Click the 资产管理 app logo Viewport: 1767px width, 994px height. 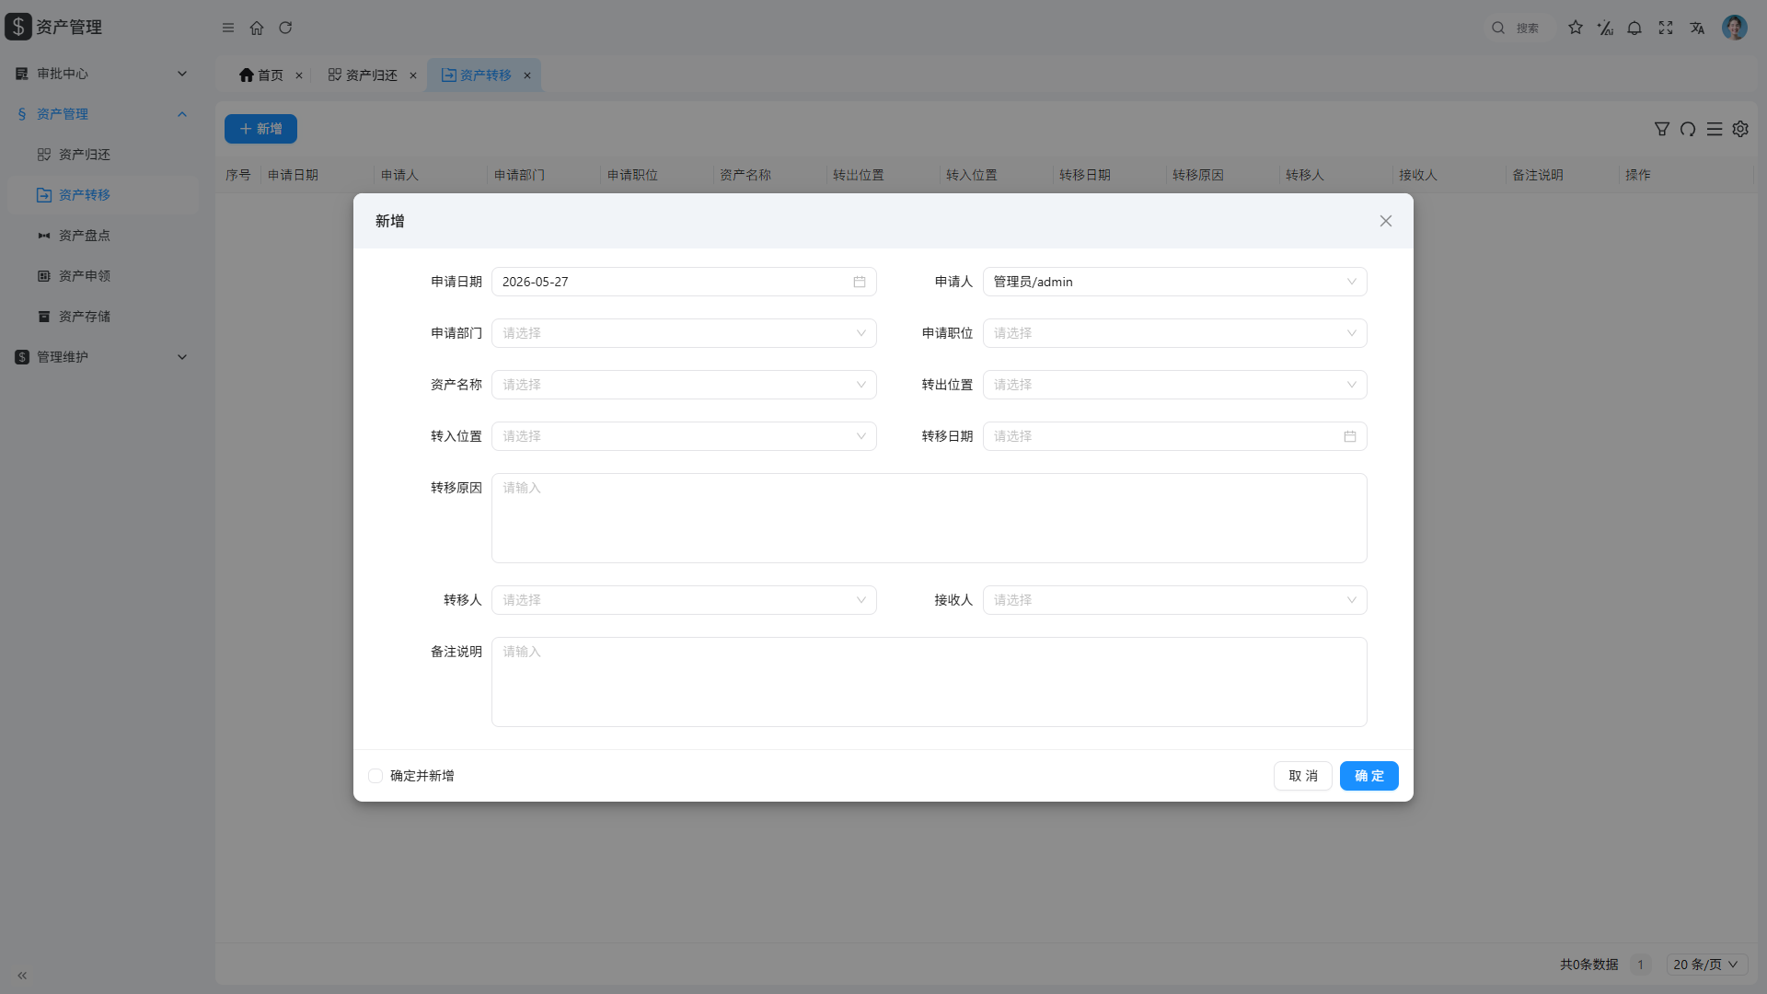[x=18, y=27]
